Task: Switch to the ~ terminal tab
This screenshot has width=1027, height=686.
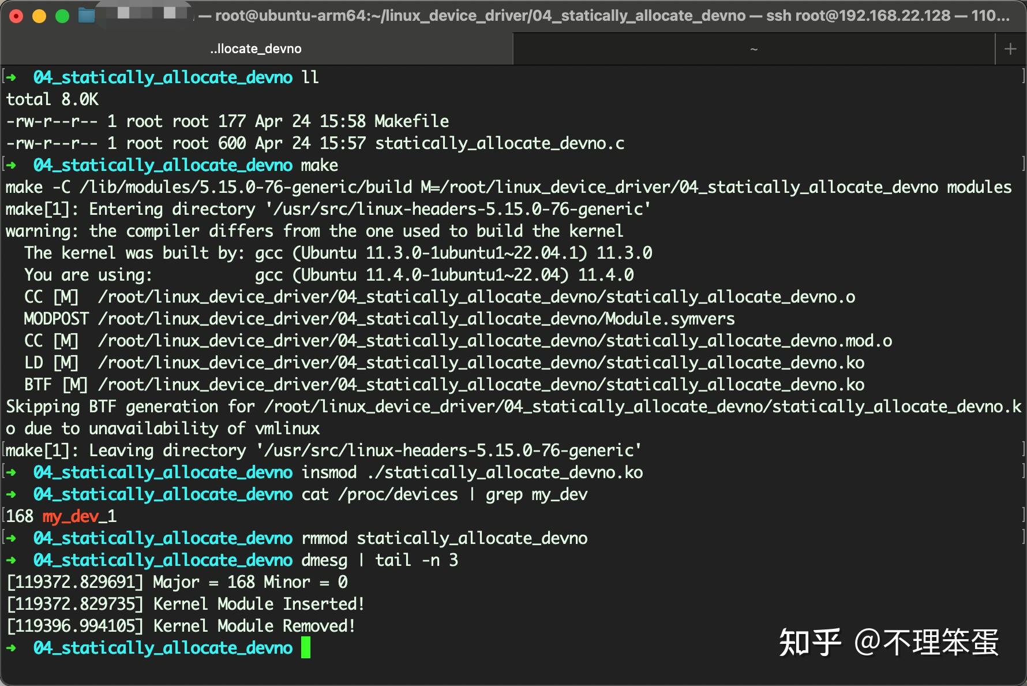Action: pos(754,49)
